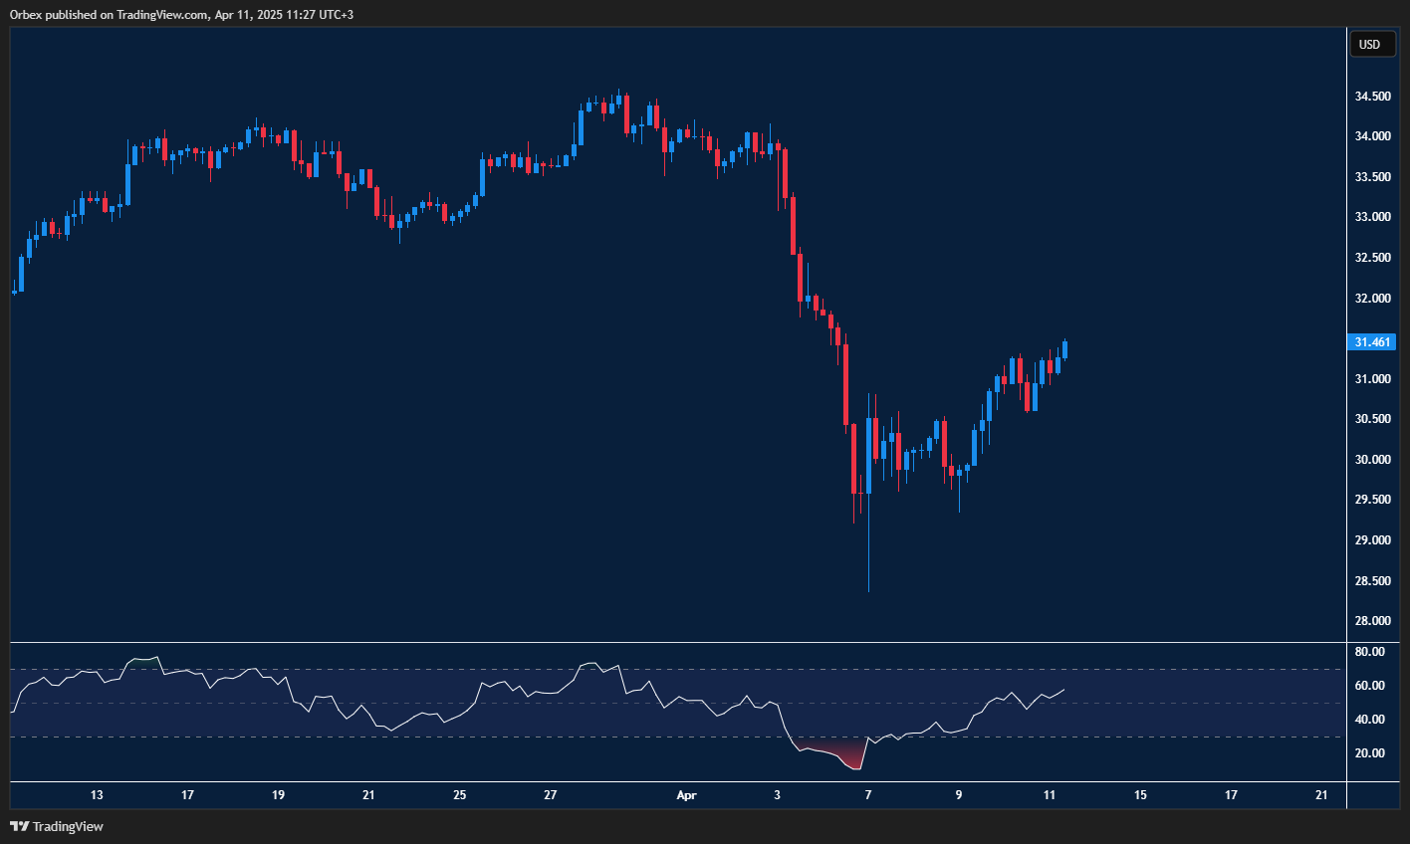Screen dimensions: 1410x844
Task: Click the current price label 31.461
Action: 1372,342
